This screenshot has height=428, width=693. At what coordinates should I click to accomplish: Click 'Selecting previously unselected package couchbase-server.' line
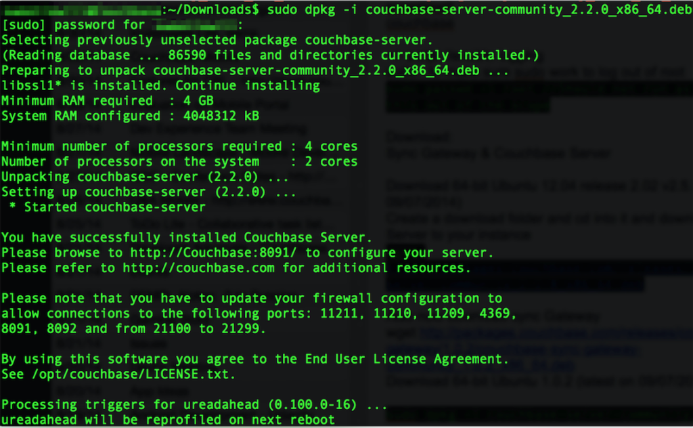pyautogui.click(x=217, y=40)
